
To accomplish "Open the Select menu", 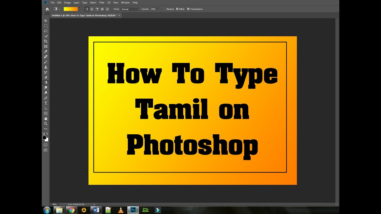I will point(93,2).
